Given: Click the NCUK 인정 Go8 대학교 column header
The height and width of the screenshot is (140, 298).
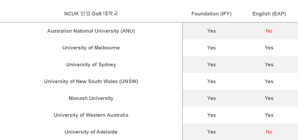Looking at the screenshot, I should pos(91,14).
